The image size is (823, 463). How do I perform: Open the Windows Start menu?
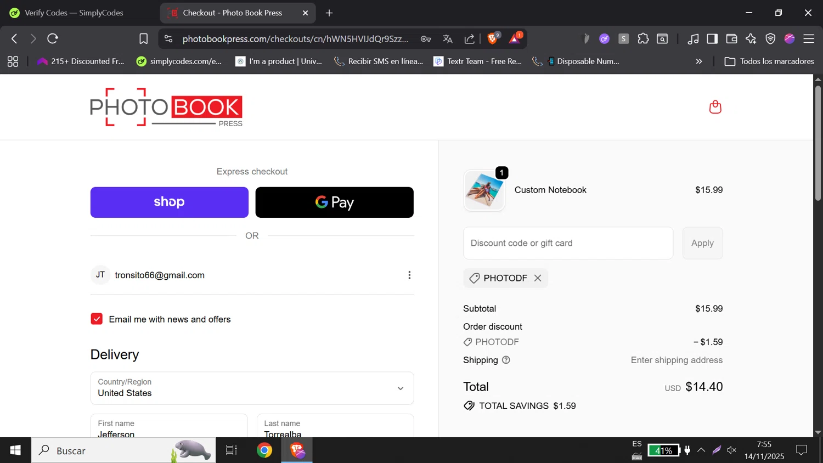(15, 450)
